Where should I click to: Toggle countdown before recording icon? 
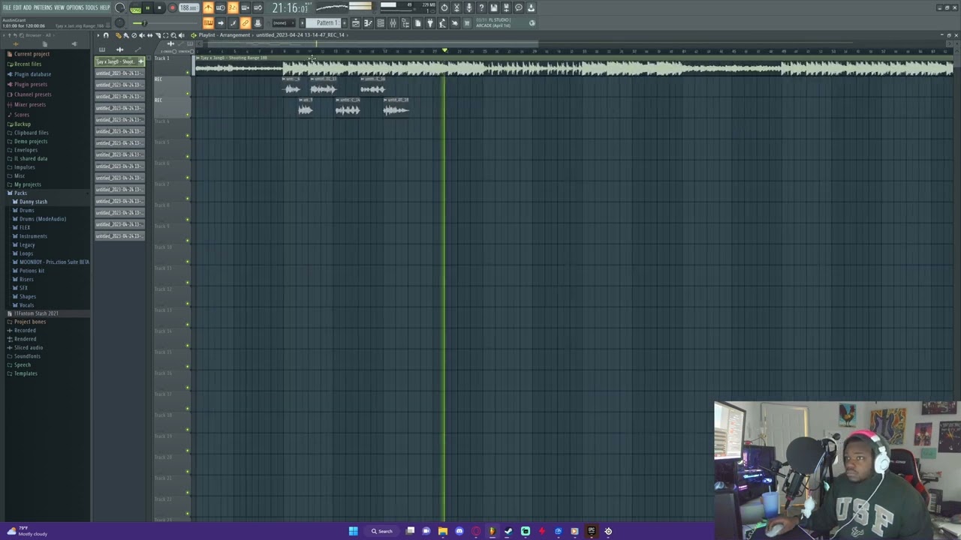[233, 7]
